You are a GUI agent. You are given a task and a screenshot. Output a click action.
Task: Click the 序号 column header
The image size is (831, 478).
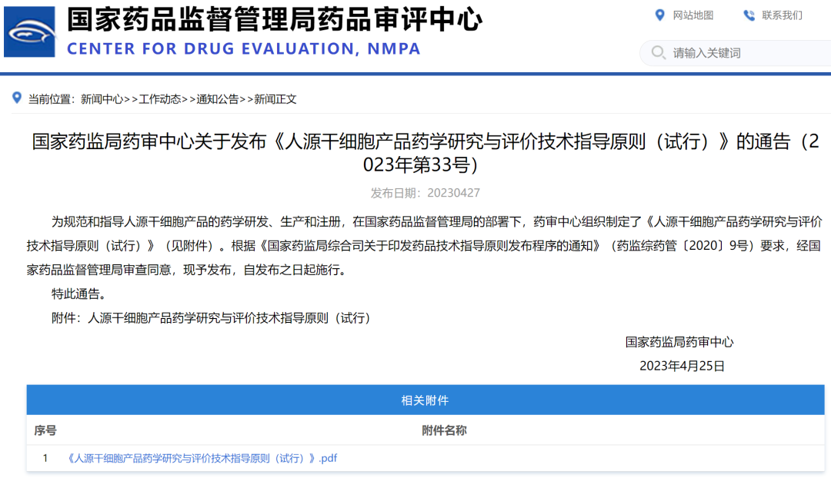45,430
